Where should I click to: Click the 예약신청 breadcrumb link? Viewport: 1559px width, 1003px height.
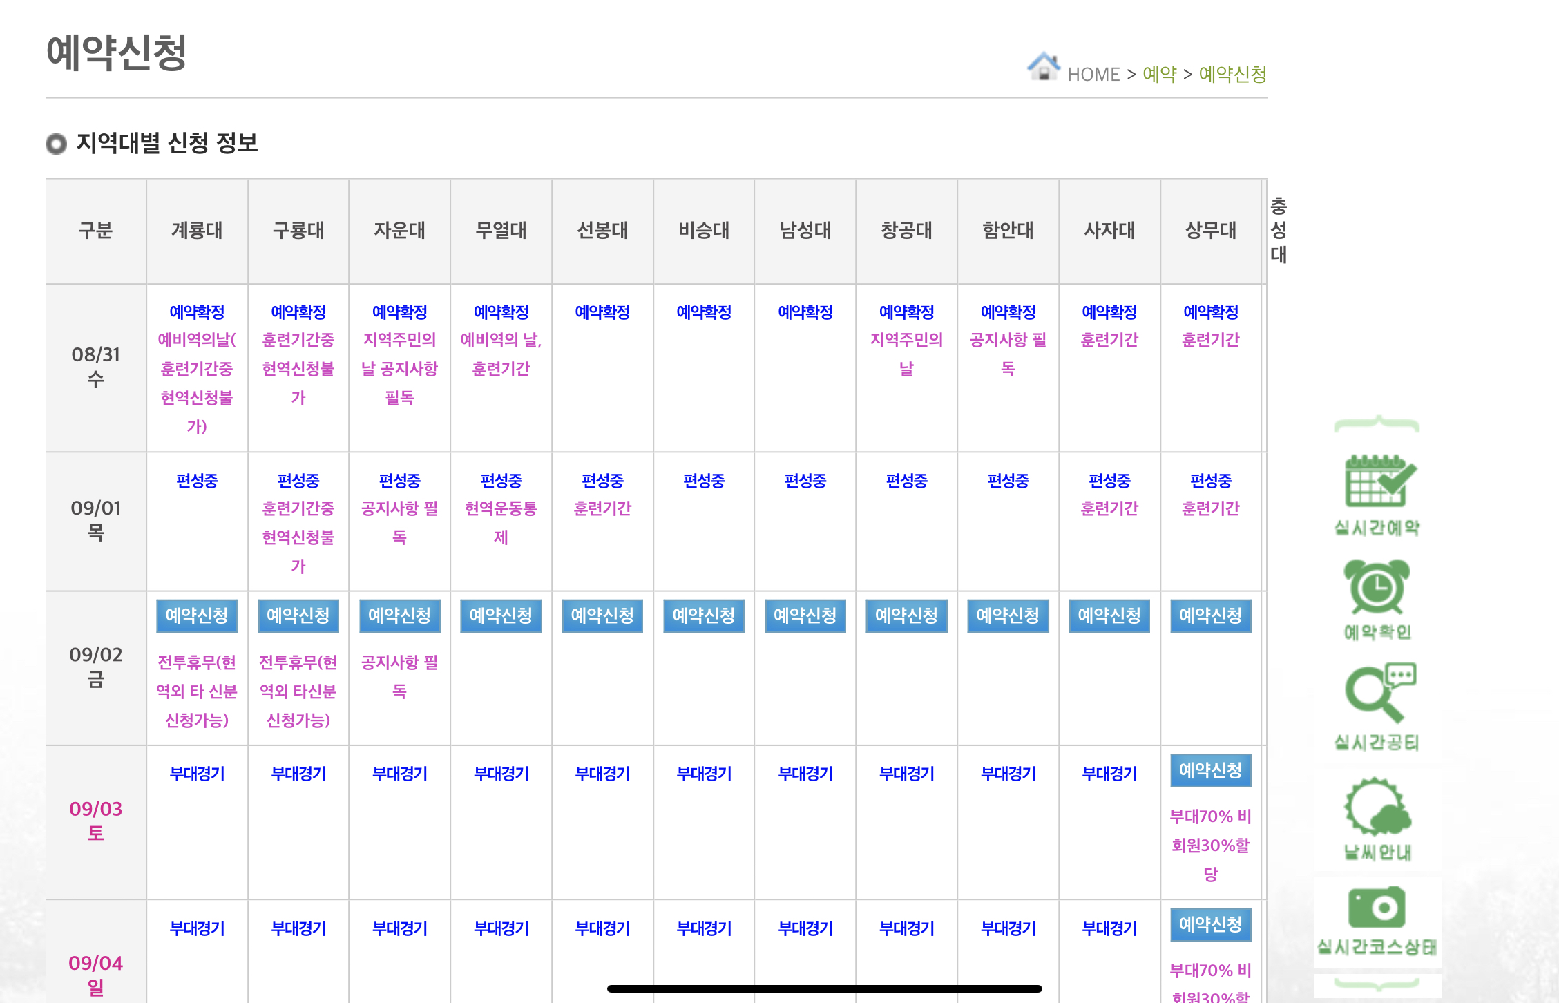point(1232,74)
